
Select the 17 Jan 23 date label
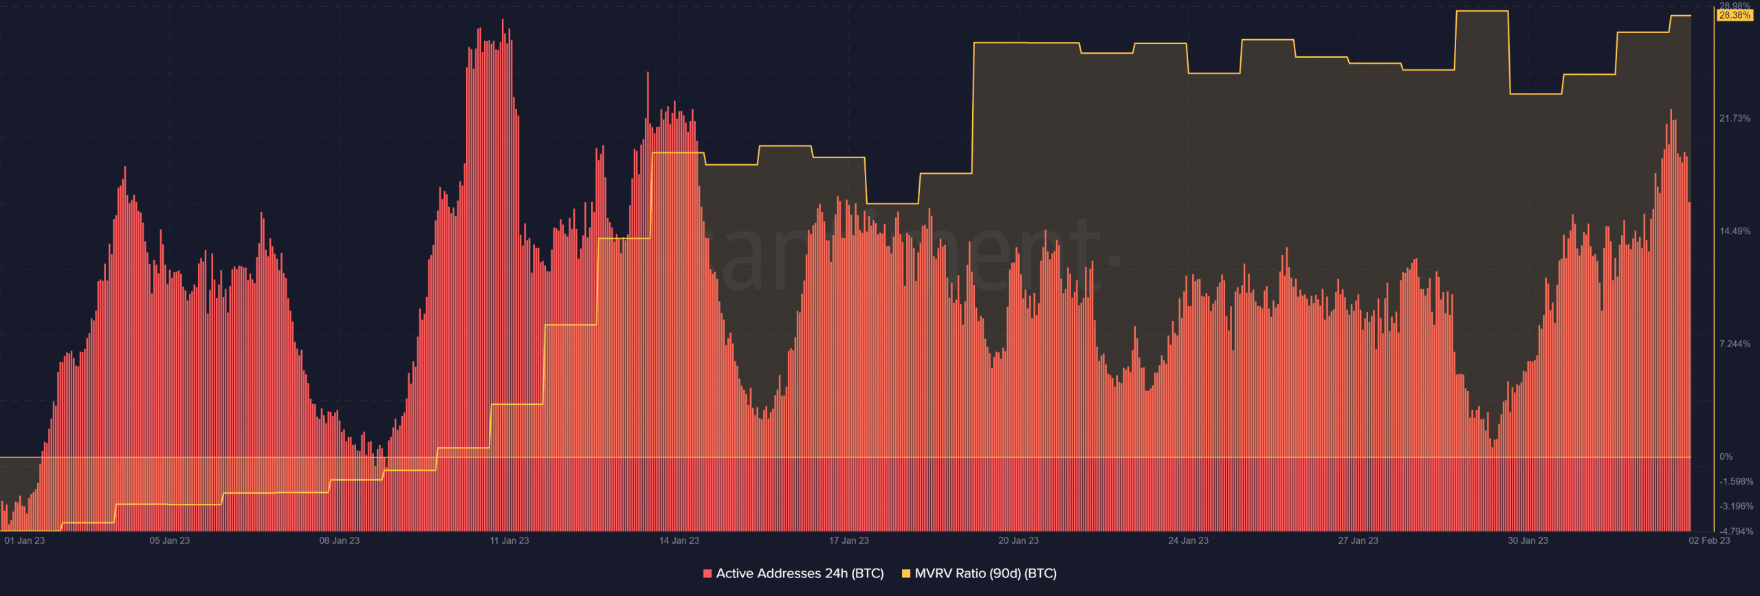(x=849, y=540)
